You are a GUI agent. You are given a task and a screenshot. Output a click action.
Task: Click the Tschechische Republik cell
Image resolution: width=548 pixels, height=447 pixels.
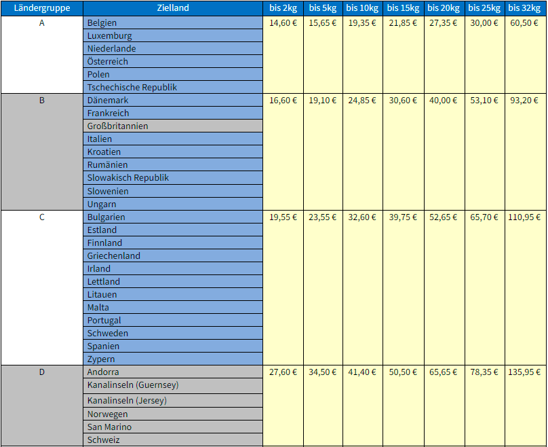coord(172,88)
